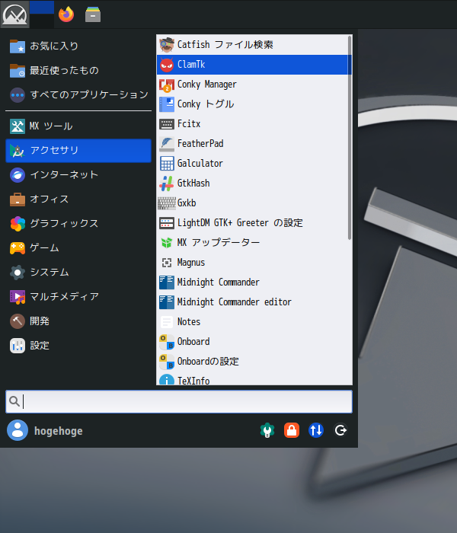Launch Onboard on-screen keyboard icon

167,342
